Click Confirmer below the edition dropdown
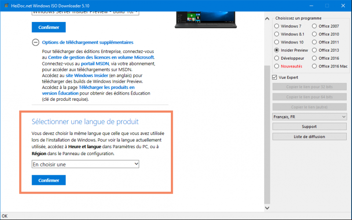This screenshot has height=220, width=352. pyautogui.click(x=49, y=27)
